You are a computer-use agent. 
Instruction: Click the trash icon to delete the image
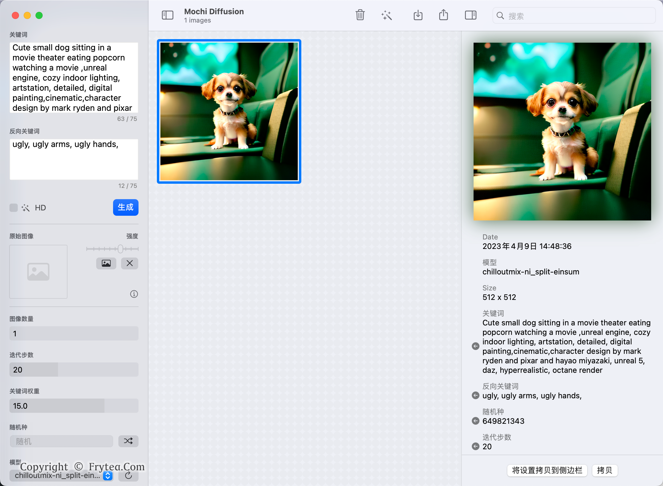[360, 15]
